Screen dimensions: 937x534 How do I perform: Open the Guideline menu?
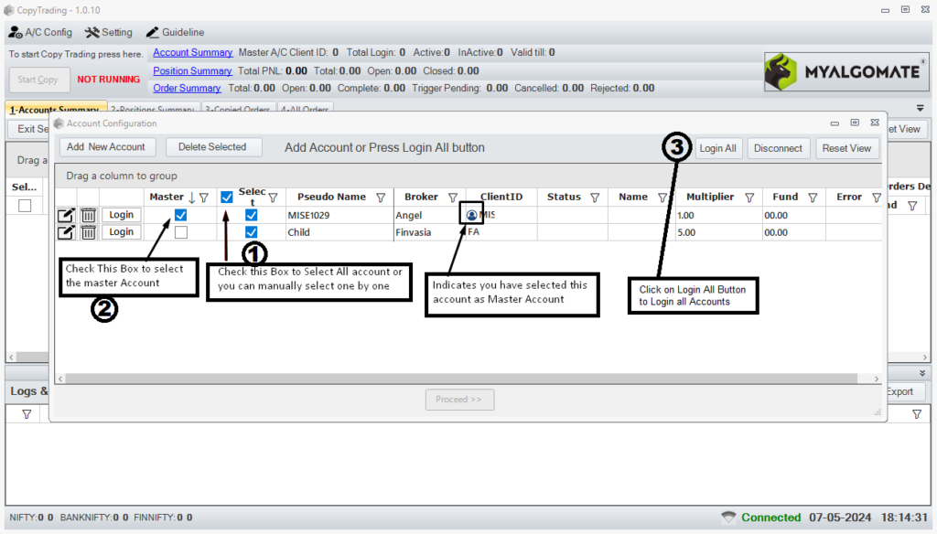[176, 32]
